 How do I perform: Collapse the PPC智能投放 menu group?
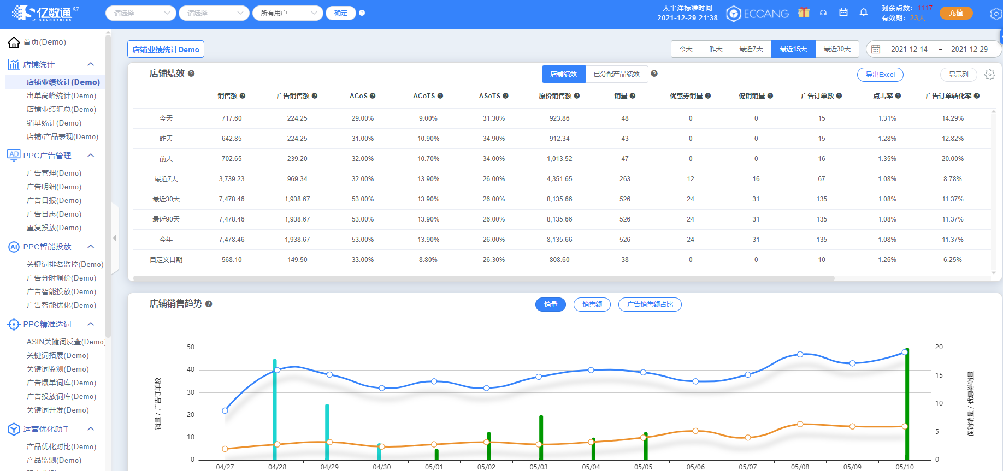[91, 247]
